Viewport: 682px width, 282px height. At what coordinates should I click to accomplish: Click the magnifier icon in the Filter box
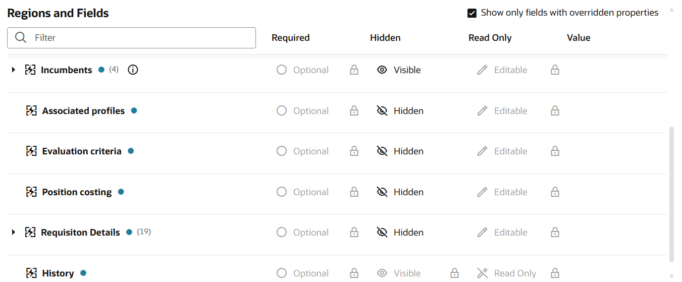(x=21, y=38)
